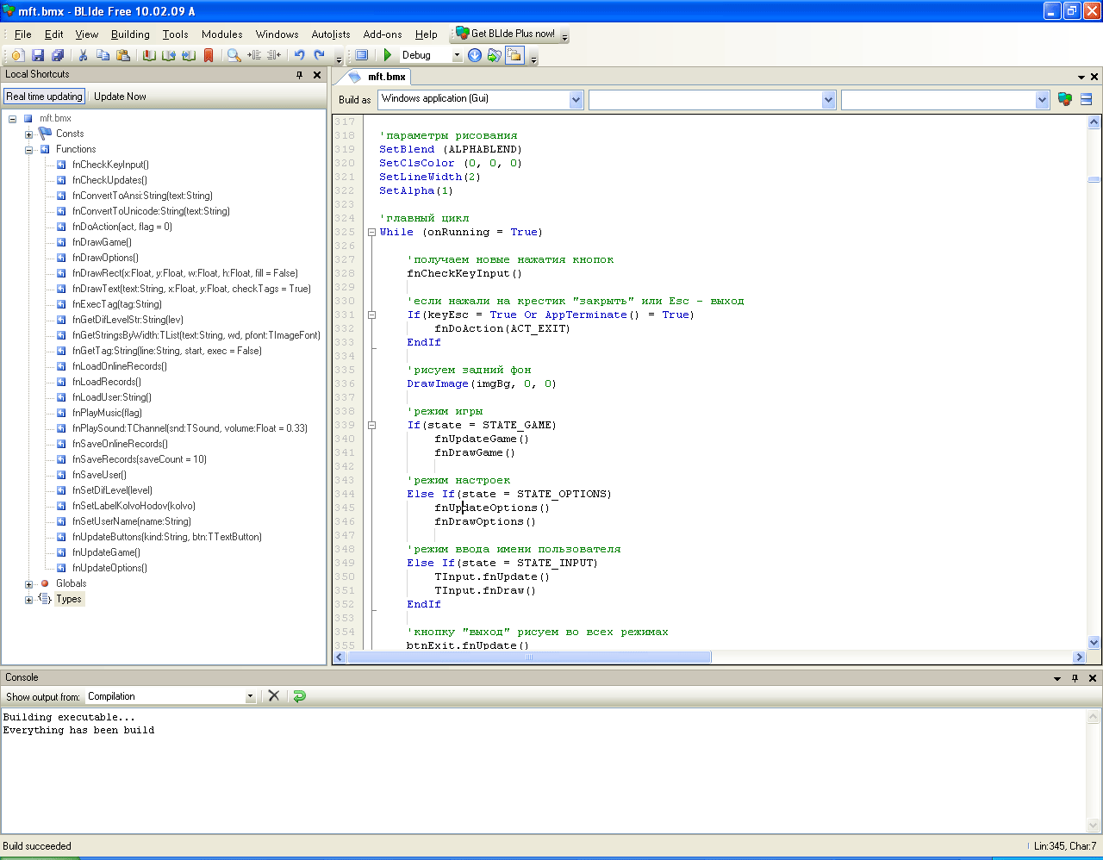The image size is (1103, 860).
Task: Select fnDrawGame() in the functions tree
Action: point(102,242)
